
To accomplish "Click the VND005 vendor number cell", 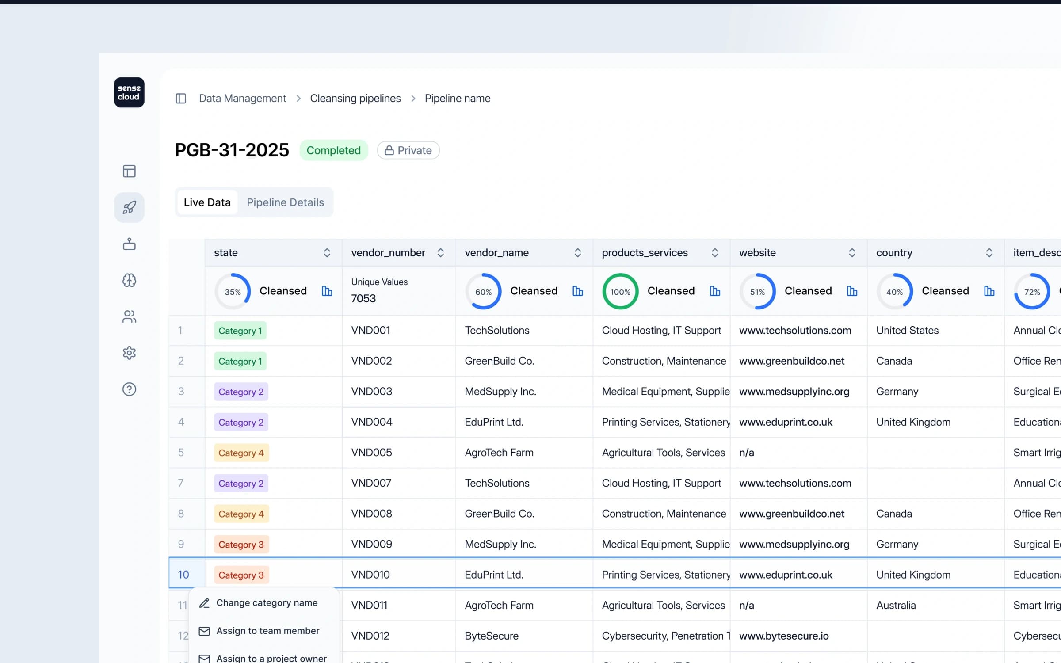I will pos(399,453).
